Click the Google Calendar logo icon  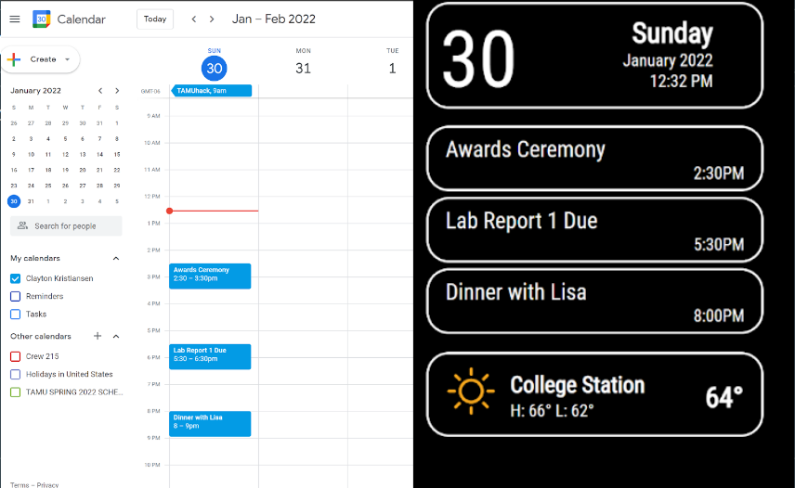point(41,19)
